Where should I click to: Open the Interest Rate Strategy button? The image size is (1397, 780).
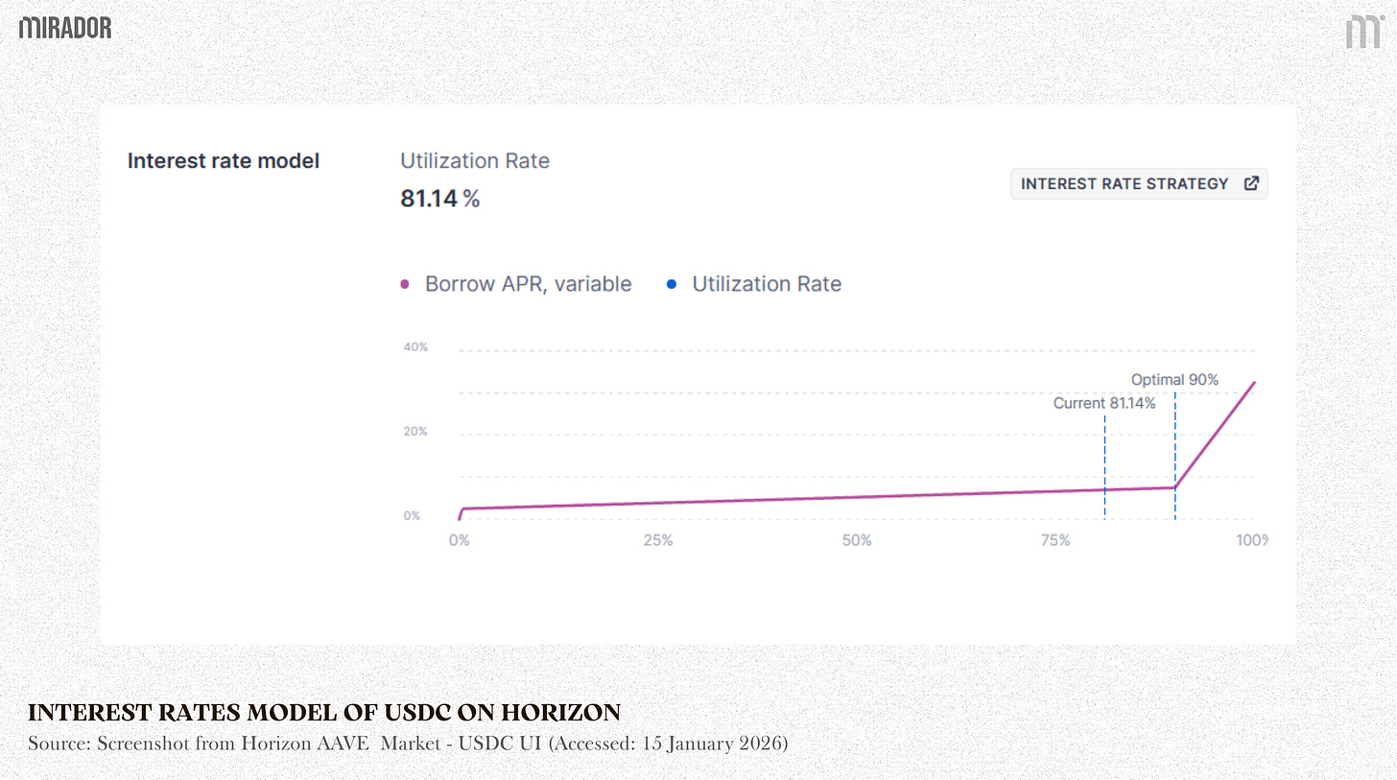(1139, 183)
